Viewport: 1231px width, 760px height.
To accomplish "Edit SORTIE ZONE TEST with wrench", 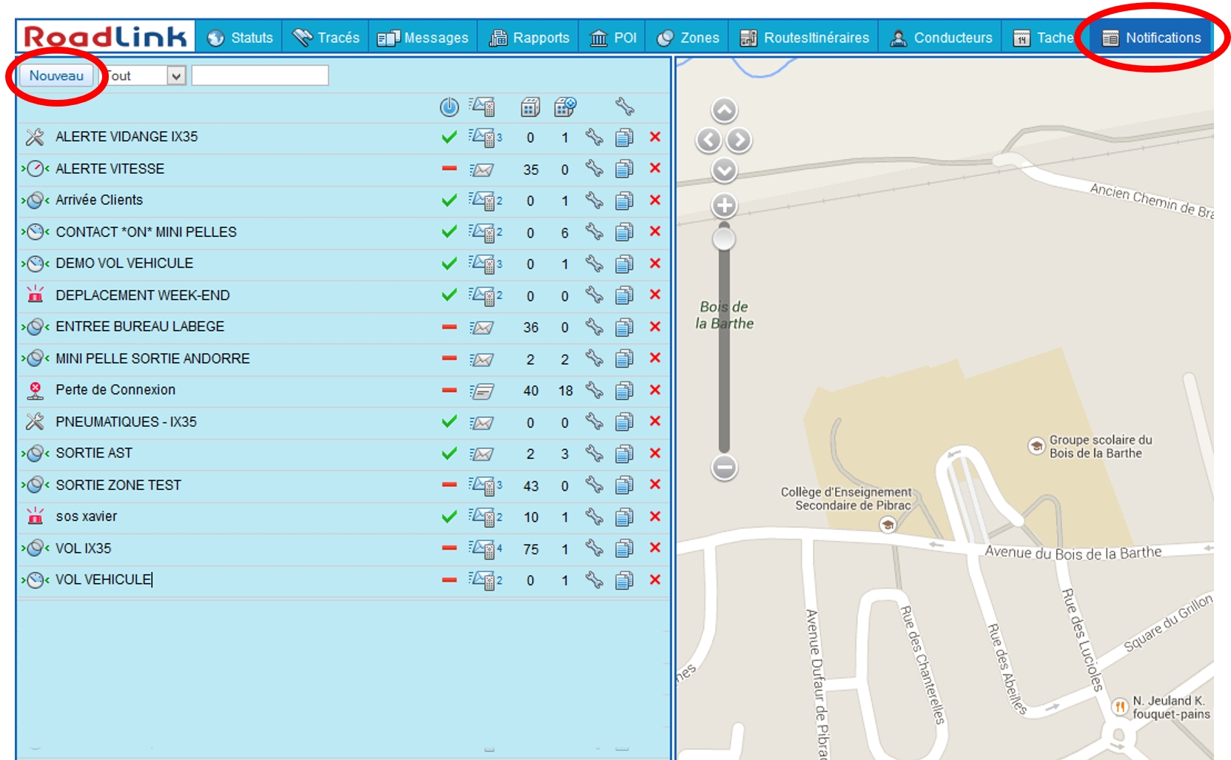I will coord(594,485).
